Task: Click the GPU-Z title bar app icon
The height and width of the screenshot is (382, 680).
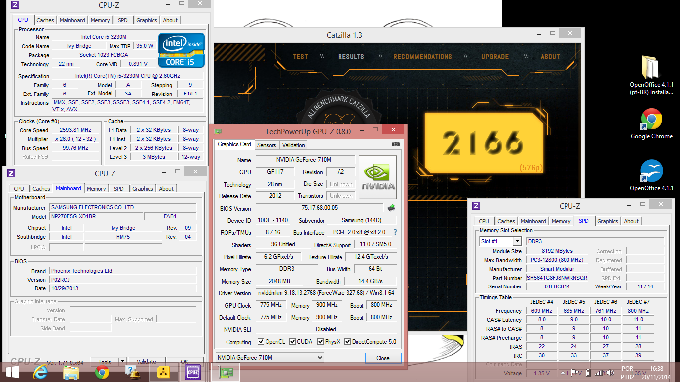Action: tap(219, 131)
